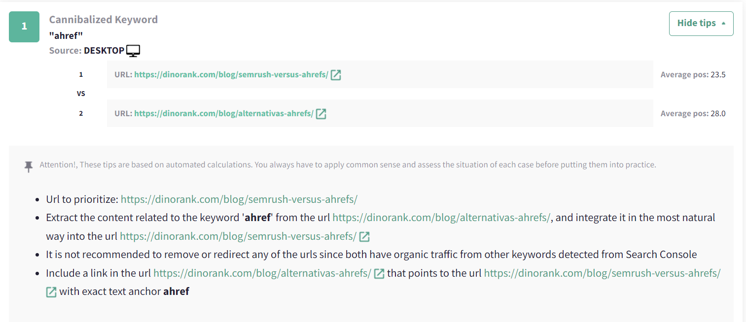The width and height of the screenshot is (746, 322).
Task: Click external icon before 'that points to the url'
Action: 379,274
